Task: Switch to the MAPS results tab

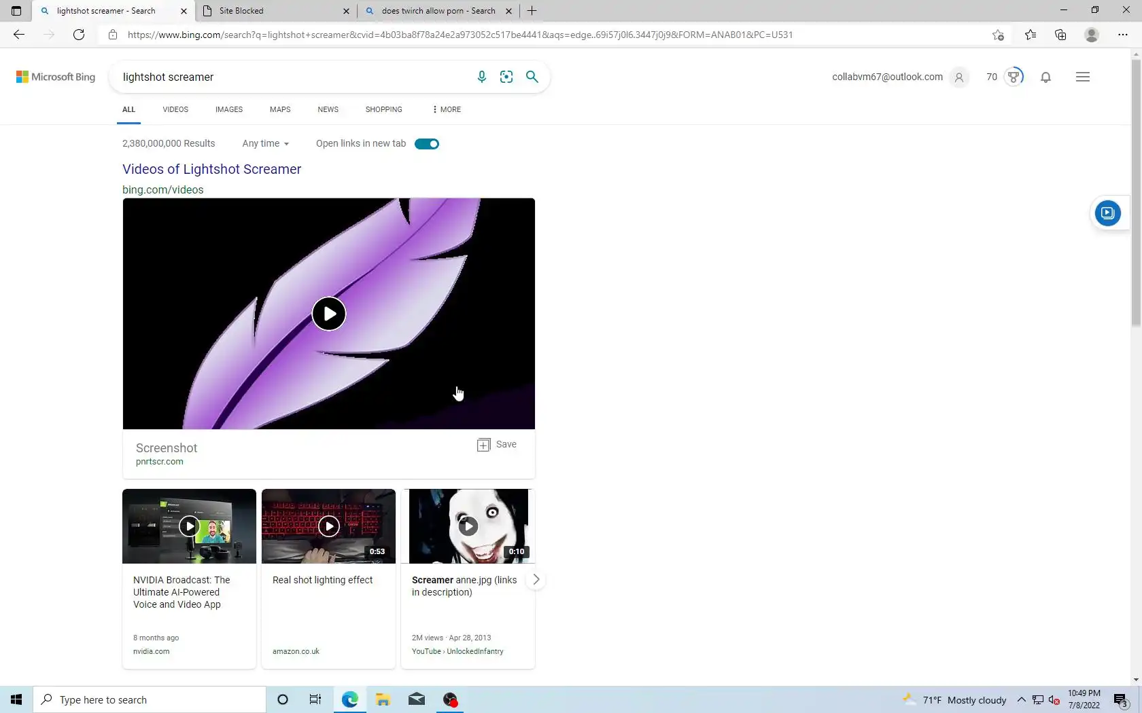Action: pyautogui.click(x=280, y=109)
